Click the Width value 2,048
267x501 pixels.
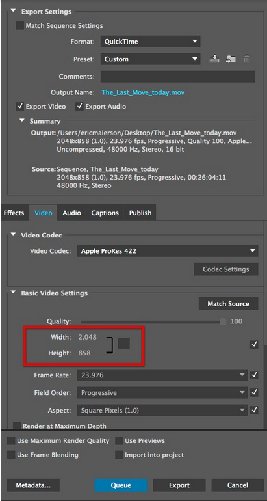pyautogui.click(x=88, y=337)
